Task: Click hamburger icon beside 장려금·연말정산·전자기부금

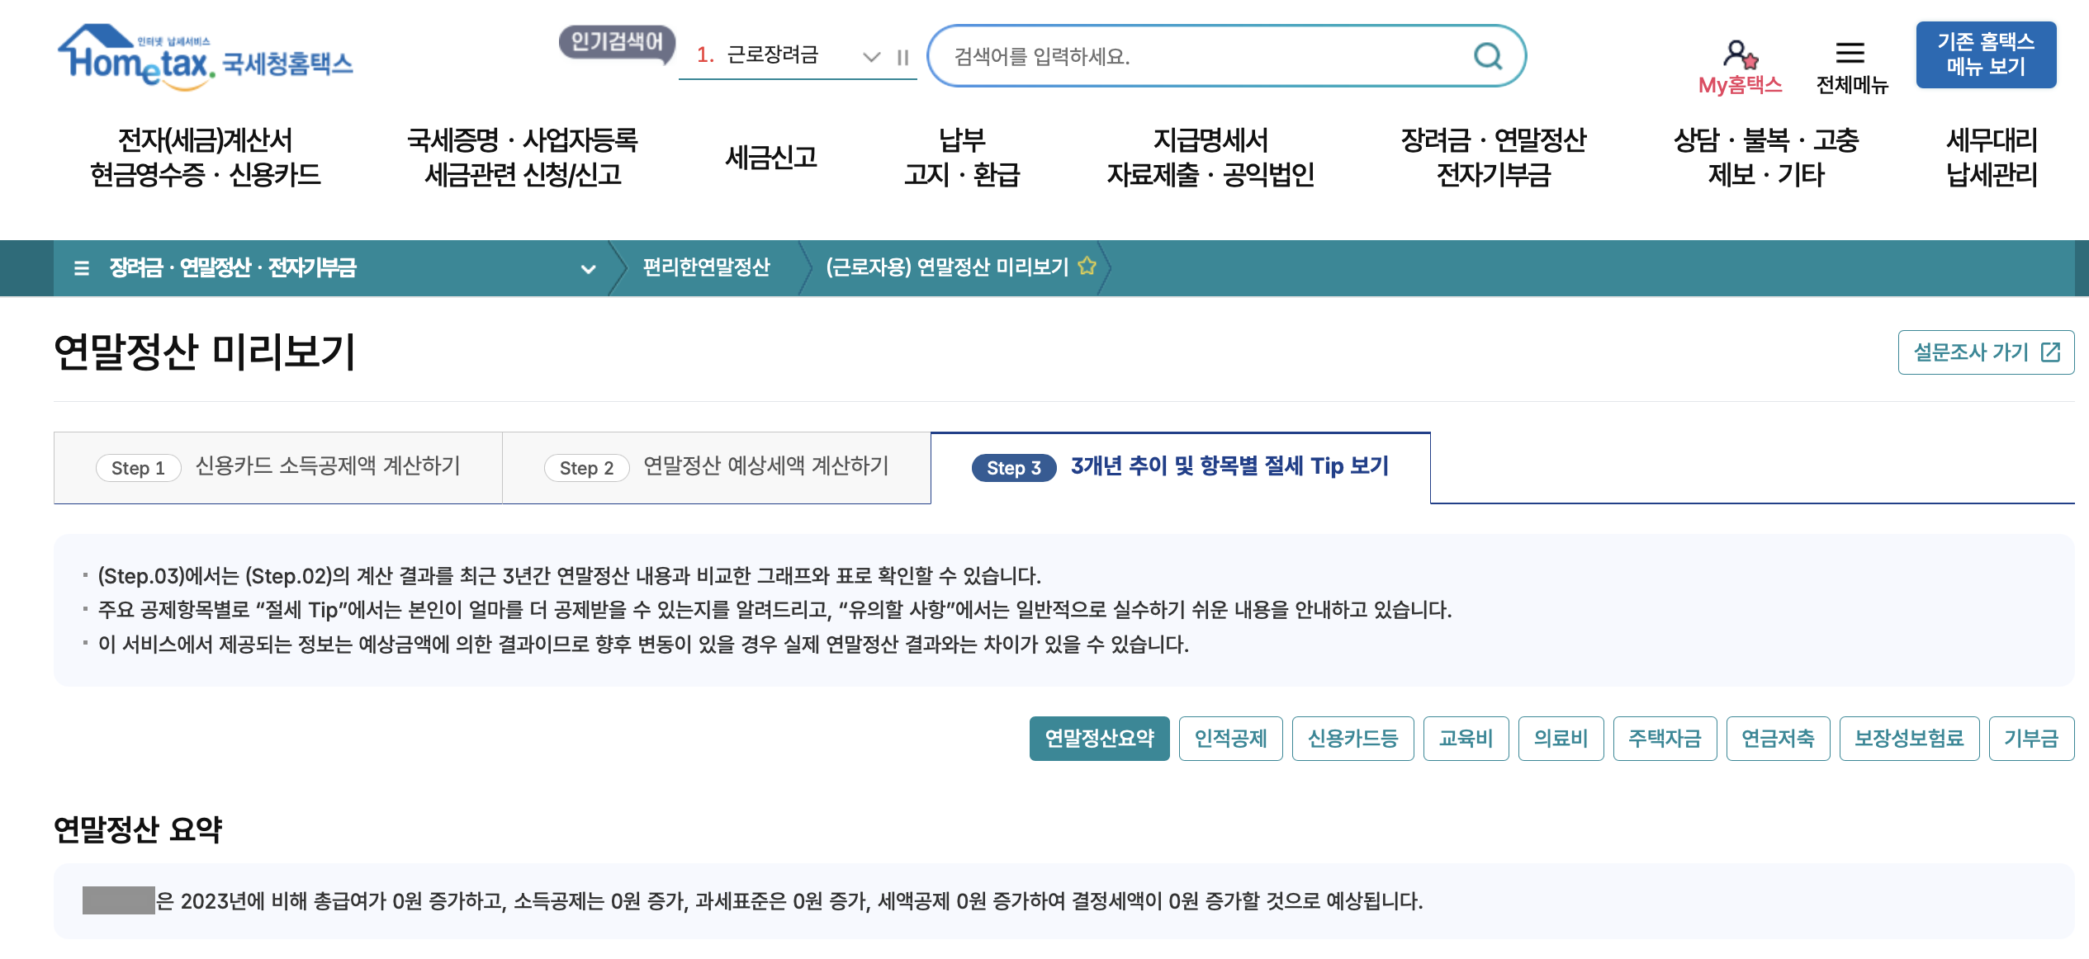Action: coord(81,268)
